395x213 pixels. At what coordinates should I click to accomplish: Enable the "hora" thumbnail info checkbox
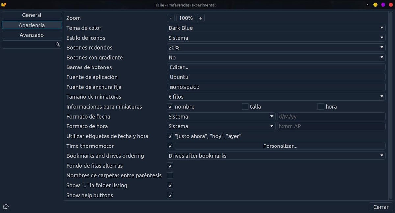pos(321,107)
